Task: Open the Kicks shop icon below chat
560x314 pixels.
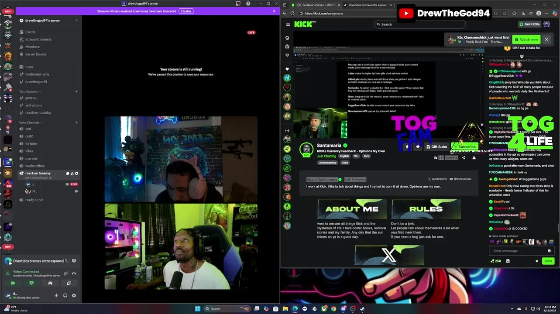Action: coord(508,261)
